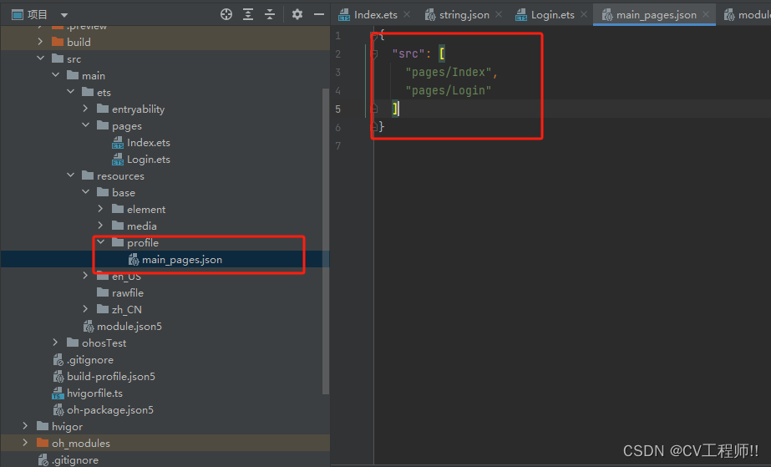This screenshot has width=771, height=467.
Task: Click the project view window icon
Action: point(18,15)
